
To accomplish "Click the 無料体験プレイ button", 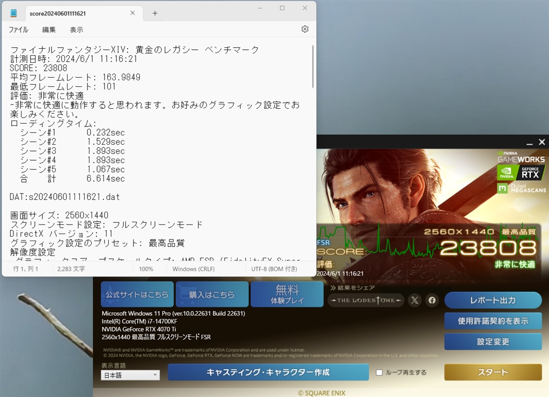I will 287,295.
